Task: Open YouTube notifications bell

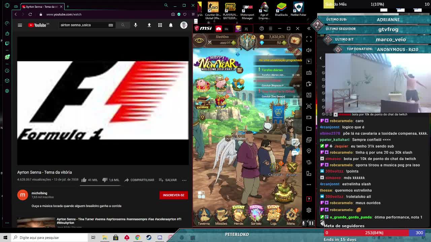Action: (x=171, y=25)
